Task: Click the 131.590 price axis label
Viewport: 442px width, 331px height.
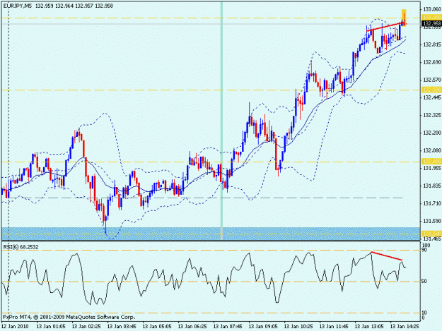Action: point(431,222)
